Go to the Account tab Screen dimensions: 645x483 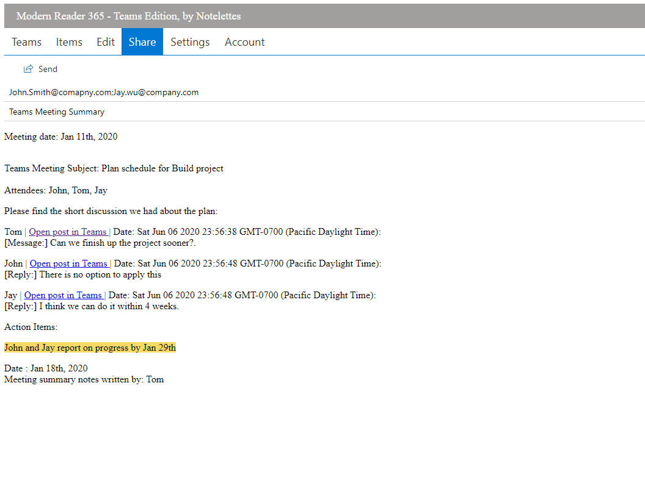[245, 42]
